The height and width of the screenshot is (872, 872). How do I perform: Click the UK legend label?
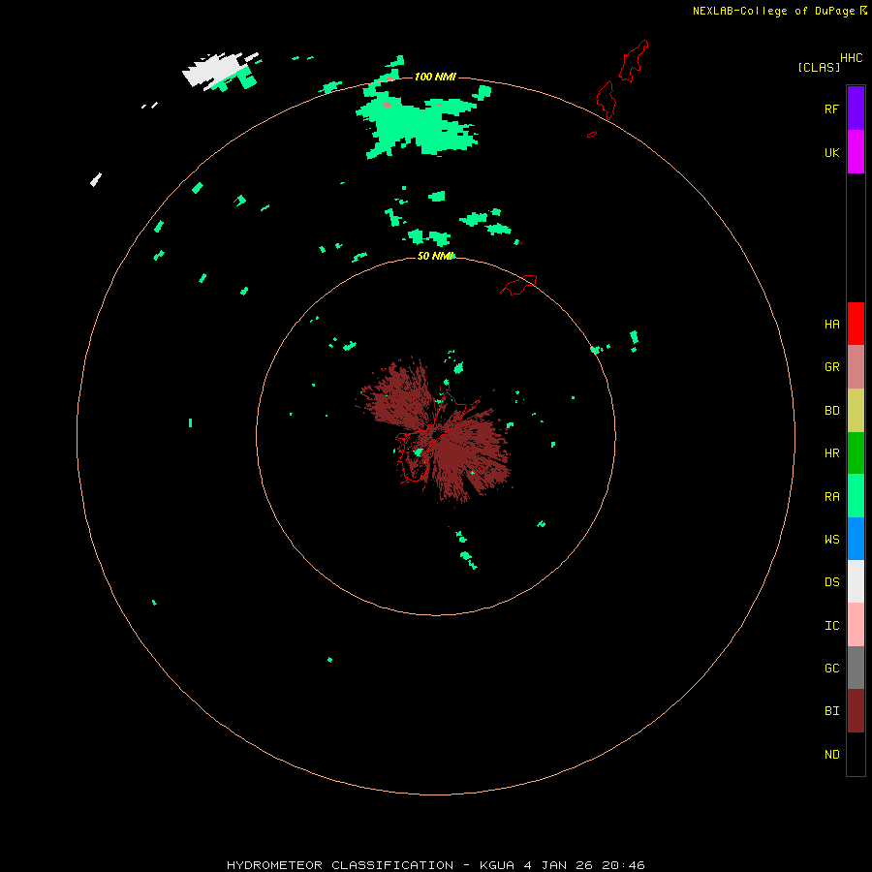pyautogui.click(x=831, y=152)
